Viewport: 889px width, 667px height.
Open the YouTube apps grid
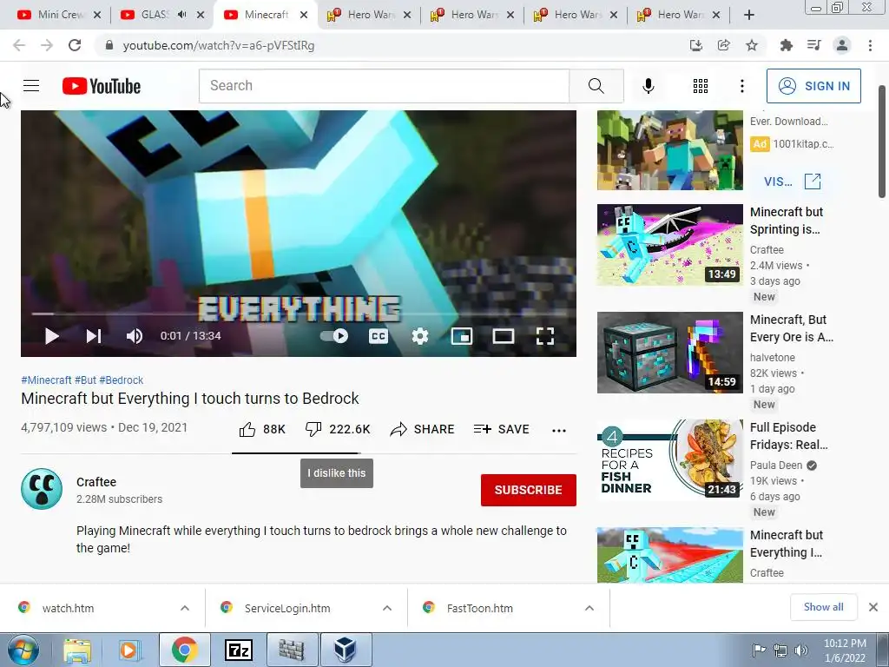coord(701,86)
